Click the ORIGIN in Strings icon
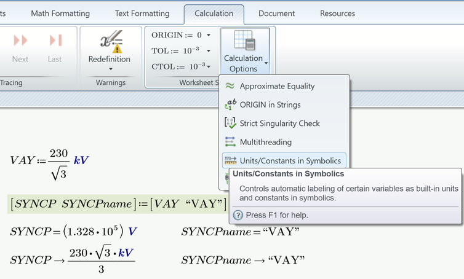The image size is (464, 279). tap(230, 104)
